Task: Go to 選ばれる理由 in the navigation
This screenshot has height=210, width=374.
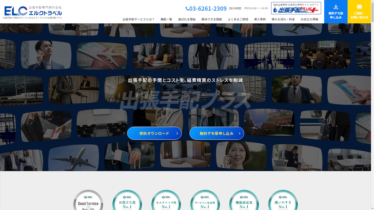Action: point(187,19)
